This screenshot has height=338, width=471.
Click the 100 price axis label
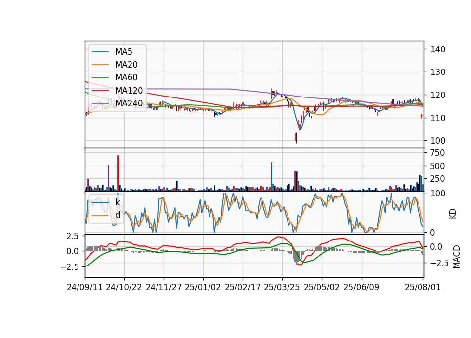(438, 141)
